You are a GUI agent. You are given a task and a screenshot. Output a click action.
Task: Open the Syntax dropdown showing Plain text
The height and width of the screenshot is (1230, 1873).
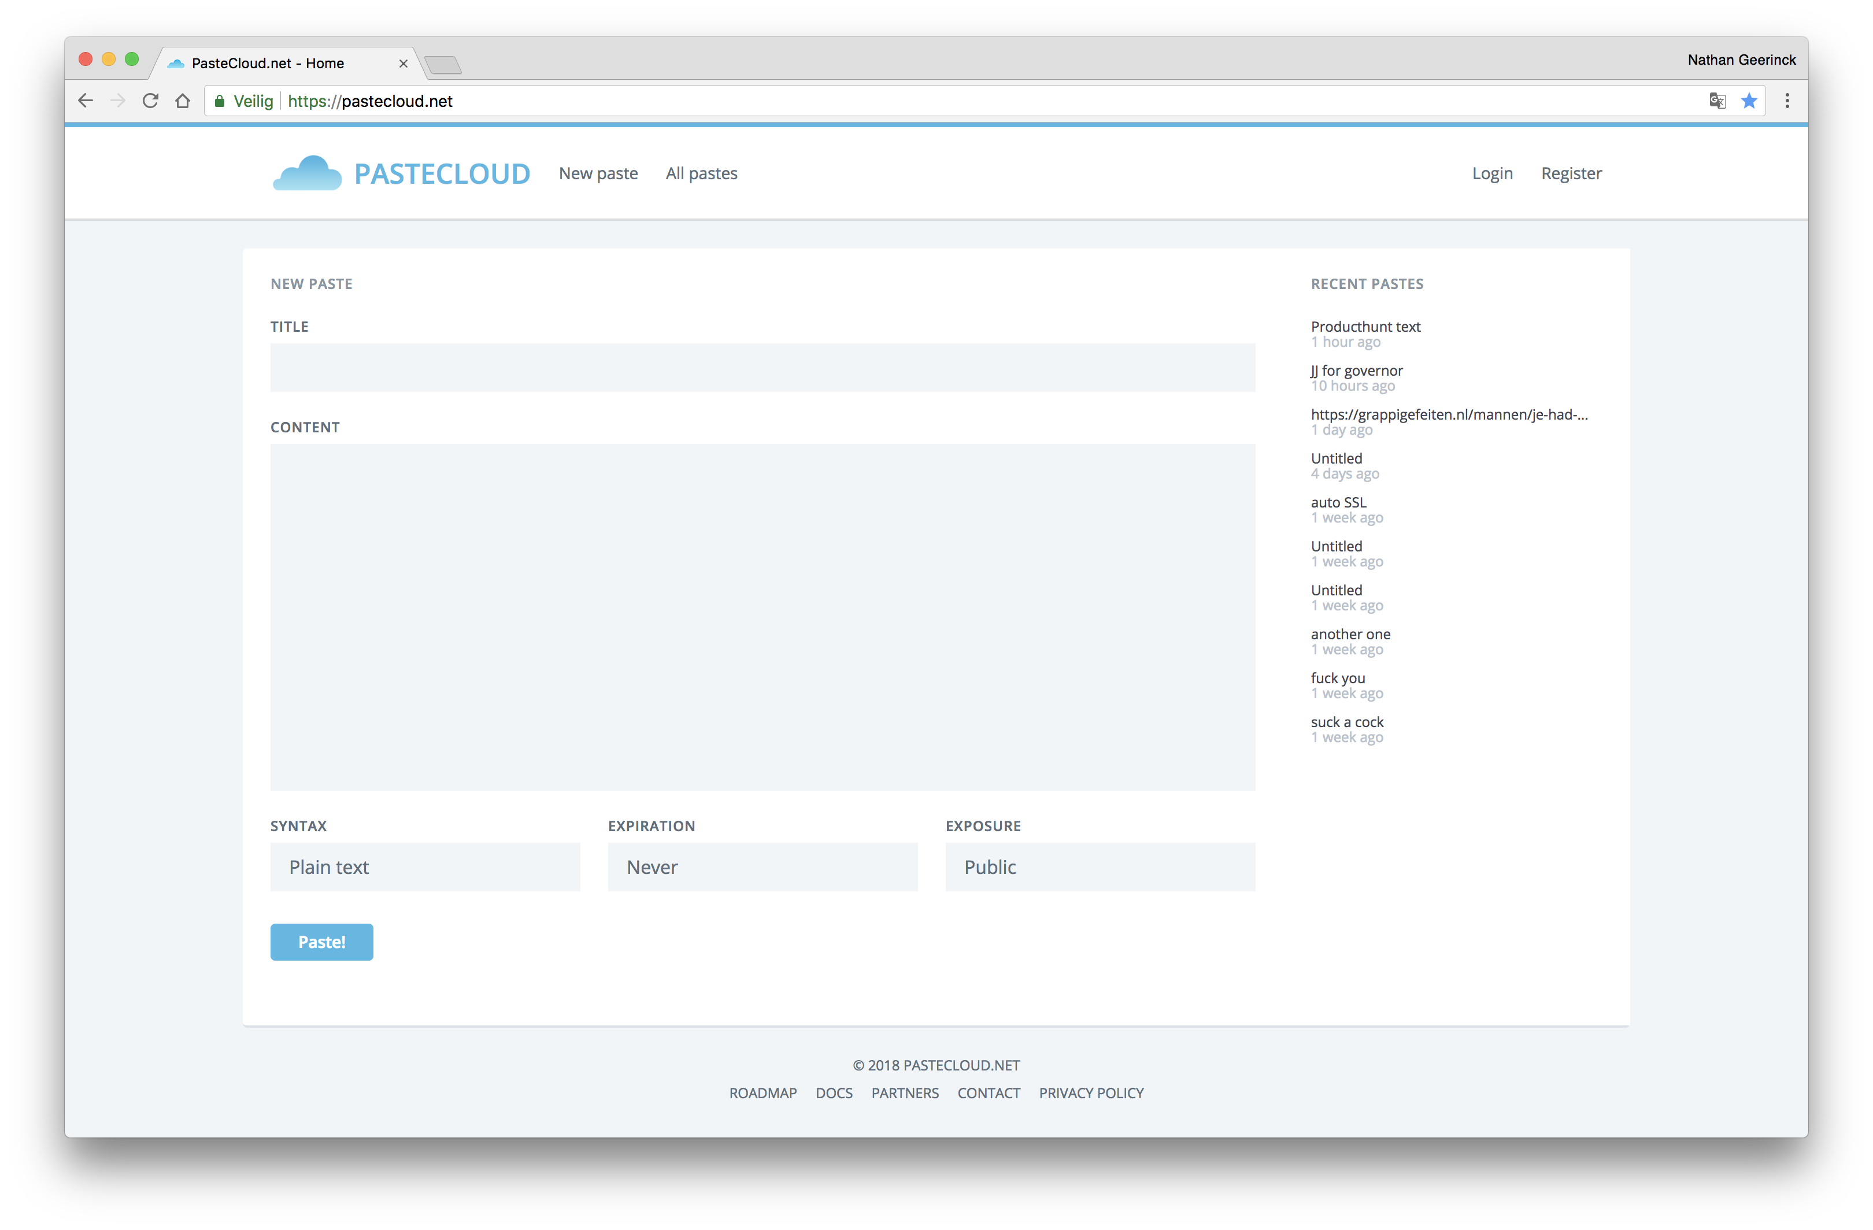425,866
